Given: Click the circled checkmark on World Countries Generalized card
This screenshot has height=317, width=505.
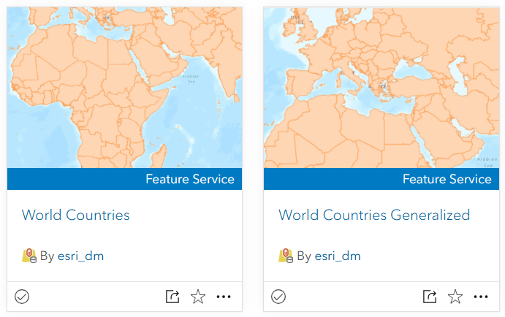Looking at the screenshot, I should [278, 297].
